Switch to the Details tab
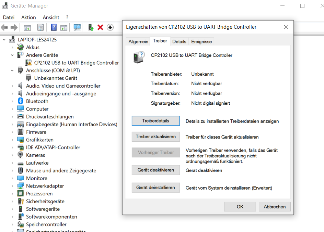The height and width of the screenshot is (232, 324). click(179, 41)
